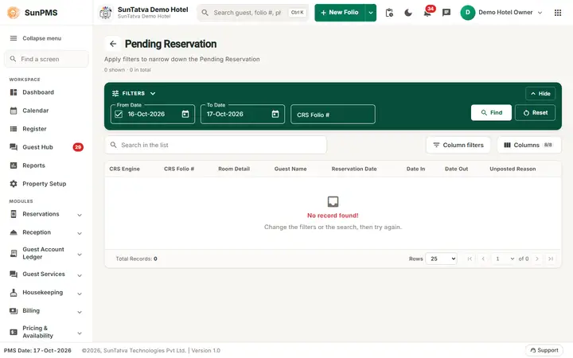
Task: Expand the Reservations submenu chevron
Action: [80, 215]
